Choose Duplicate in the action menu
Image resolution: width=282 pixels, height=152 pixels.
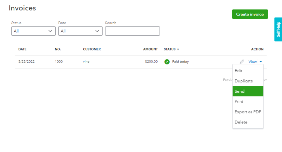click(244, 81)
